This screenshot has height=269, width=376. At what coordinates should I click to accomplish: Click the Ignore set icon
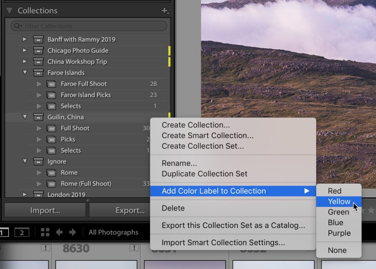tap(38, 161)
